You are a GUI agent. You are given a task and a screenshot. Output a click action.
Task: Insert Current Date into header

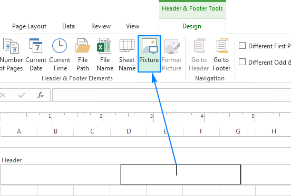pyautogui.click(x=36, y=55)
